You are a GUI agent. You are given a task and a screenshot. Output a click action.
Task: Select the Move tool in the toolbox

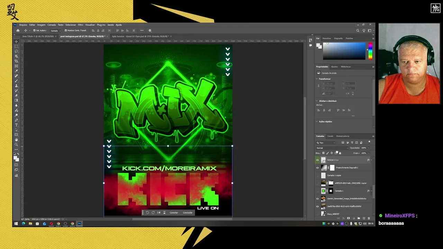click(x=16, y=41)
